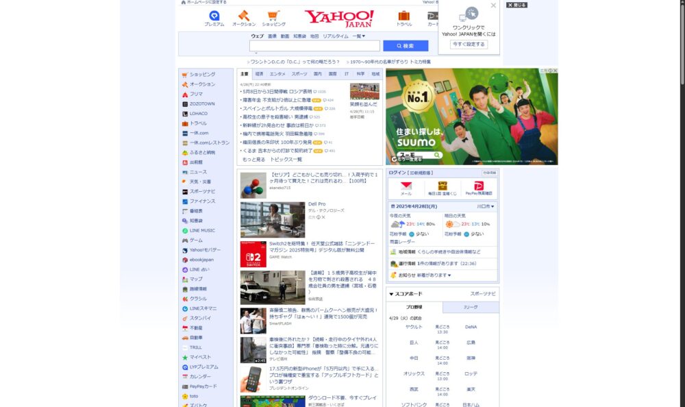Click the SUUMO advertisement banner
Image resolution: width=685 pixels, height=407 pixels.
(x=471, y=116)
